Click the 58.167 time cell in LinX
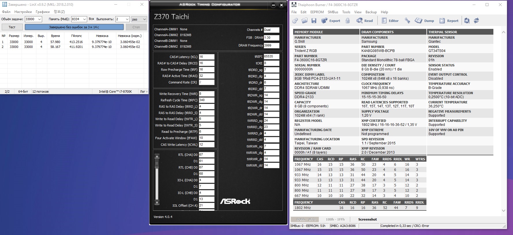The image size is (513, 235). pos(55,47)
